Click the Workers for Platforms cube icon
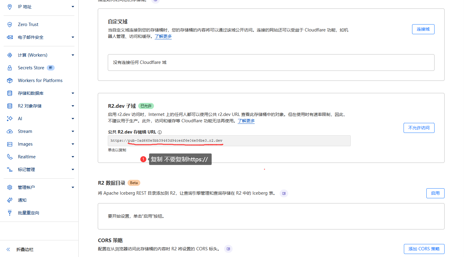 10,81
